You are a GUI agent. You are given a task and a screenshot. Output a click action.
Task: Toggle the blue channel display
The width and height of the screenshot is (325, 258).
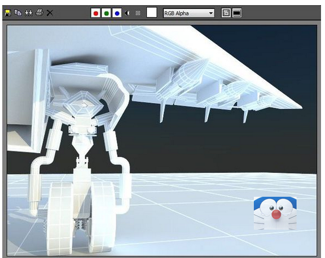(117, 13)
